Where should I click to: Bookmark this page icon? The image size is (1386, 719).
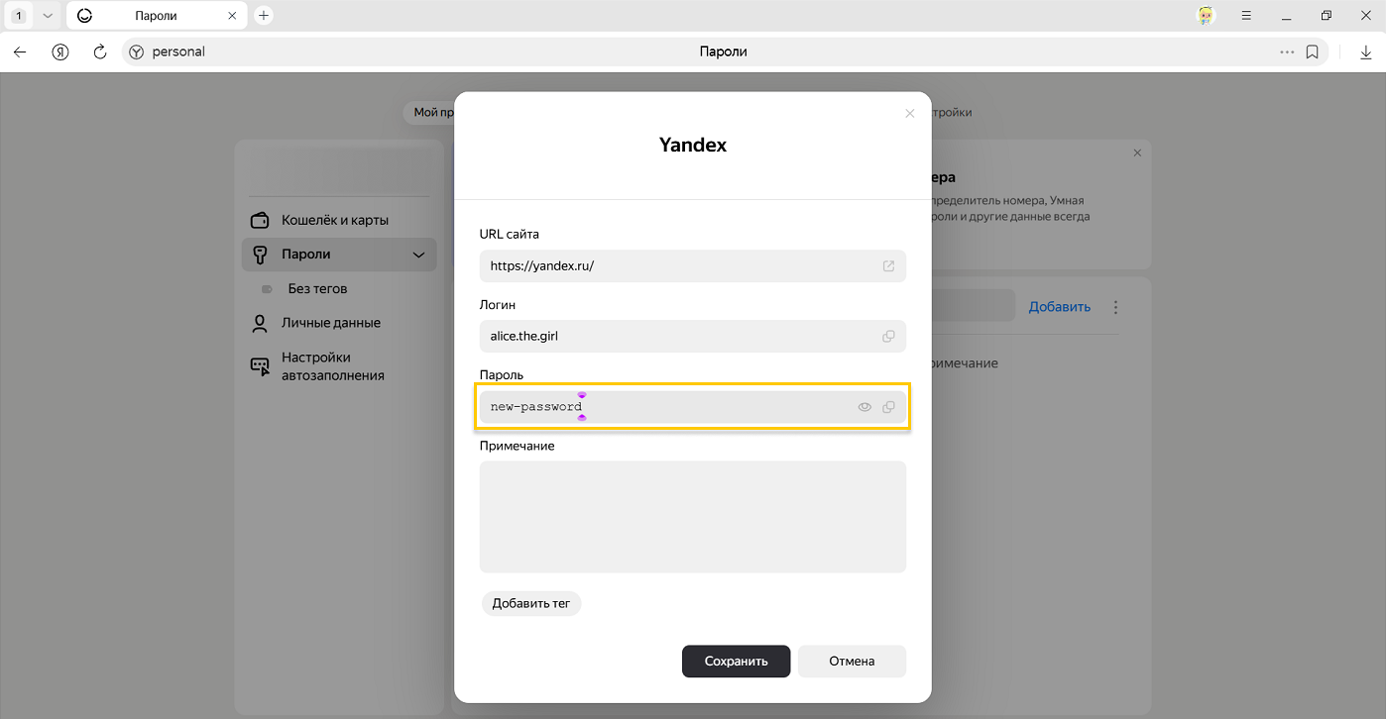1312,51
